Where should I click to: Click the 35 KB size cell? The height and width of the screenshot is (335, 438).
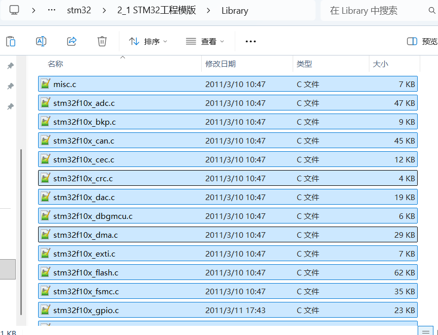pos(404,291)
